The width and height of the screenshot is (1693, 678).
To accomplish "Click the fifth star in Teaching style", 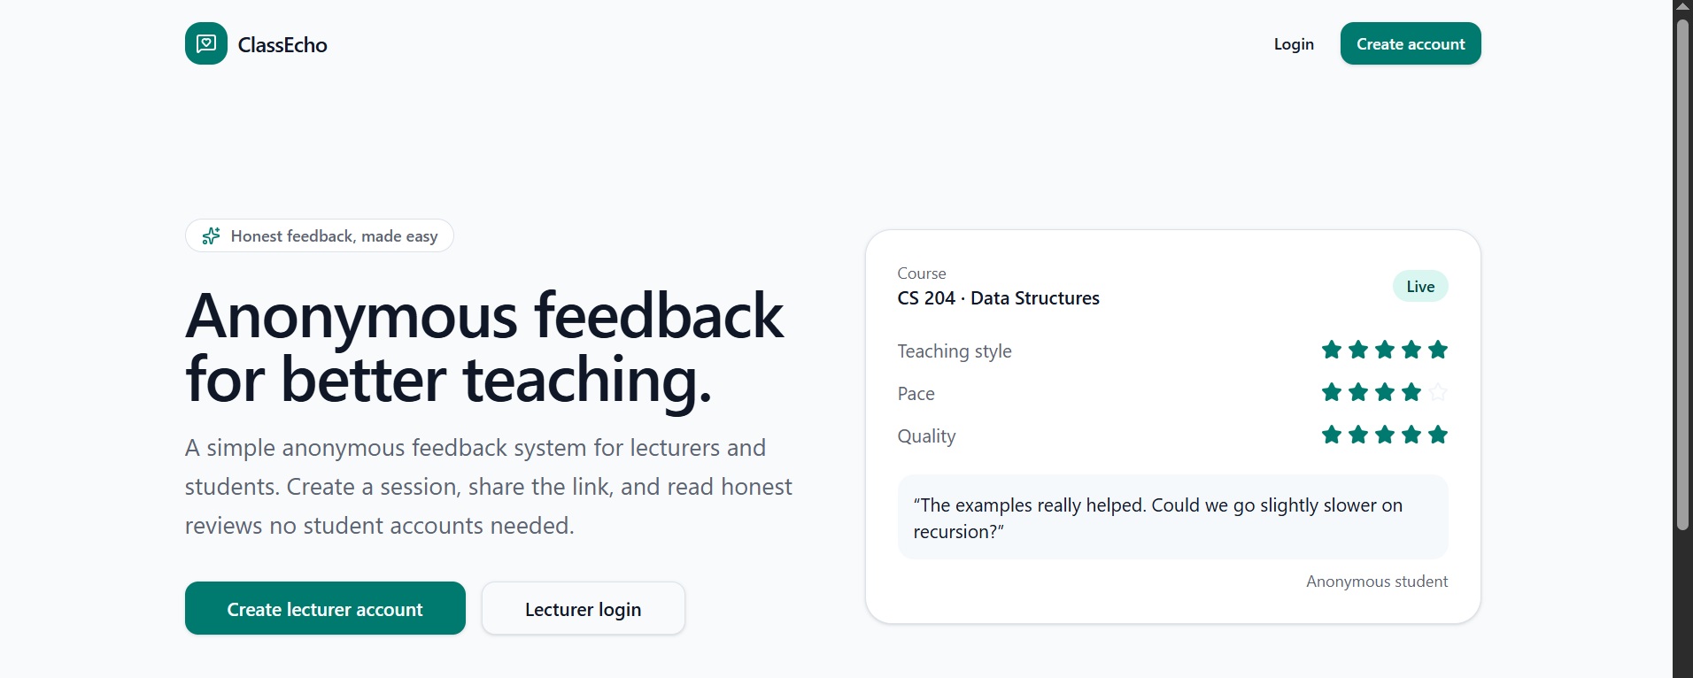I will click(x=1438, y=350).
